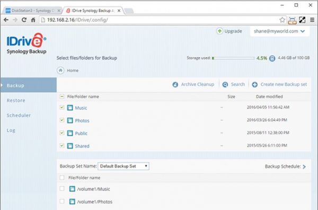Click the Search link text
318x210 pixels.
tap(237, 84)
